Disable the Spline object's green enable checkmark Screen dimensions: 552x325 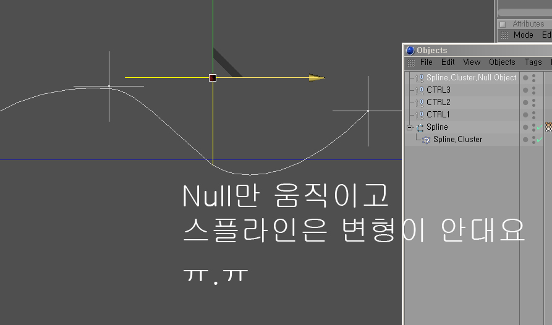(540, 127)
